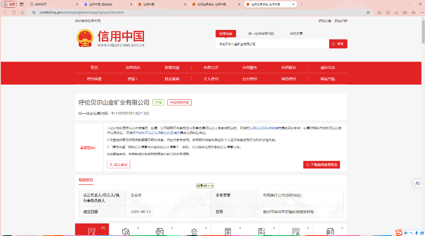425x236 pixels.
Task: Open 信用动态 navigation item
Action: (133, 68)
